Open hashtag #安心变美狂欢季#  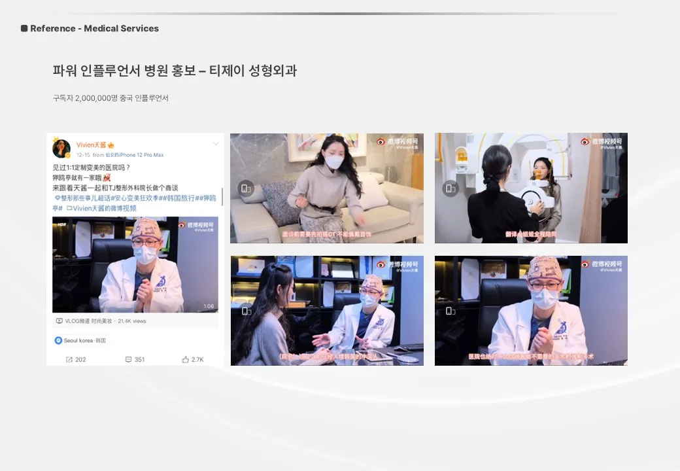(136, 198)
